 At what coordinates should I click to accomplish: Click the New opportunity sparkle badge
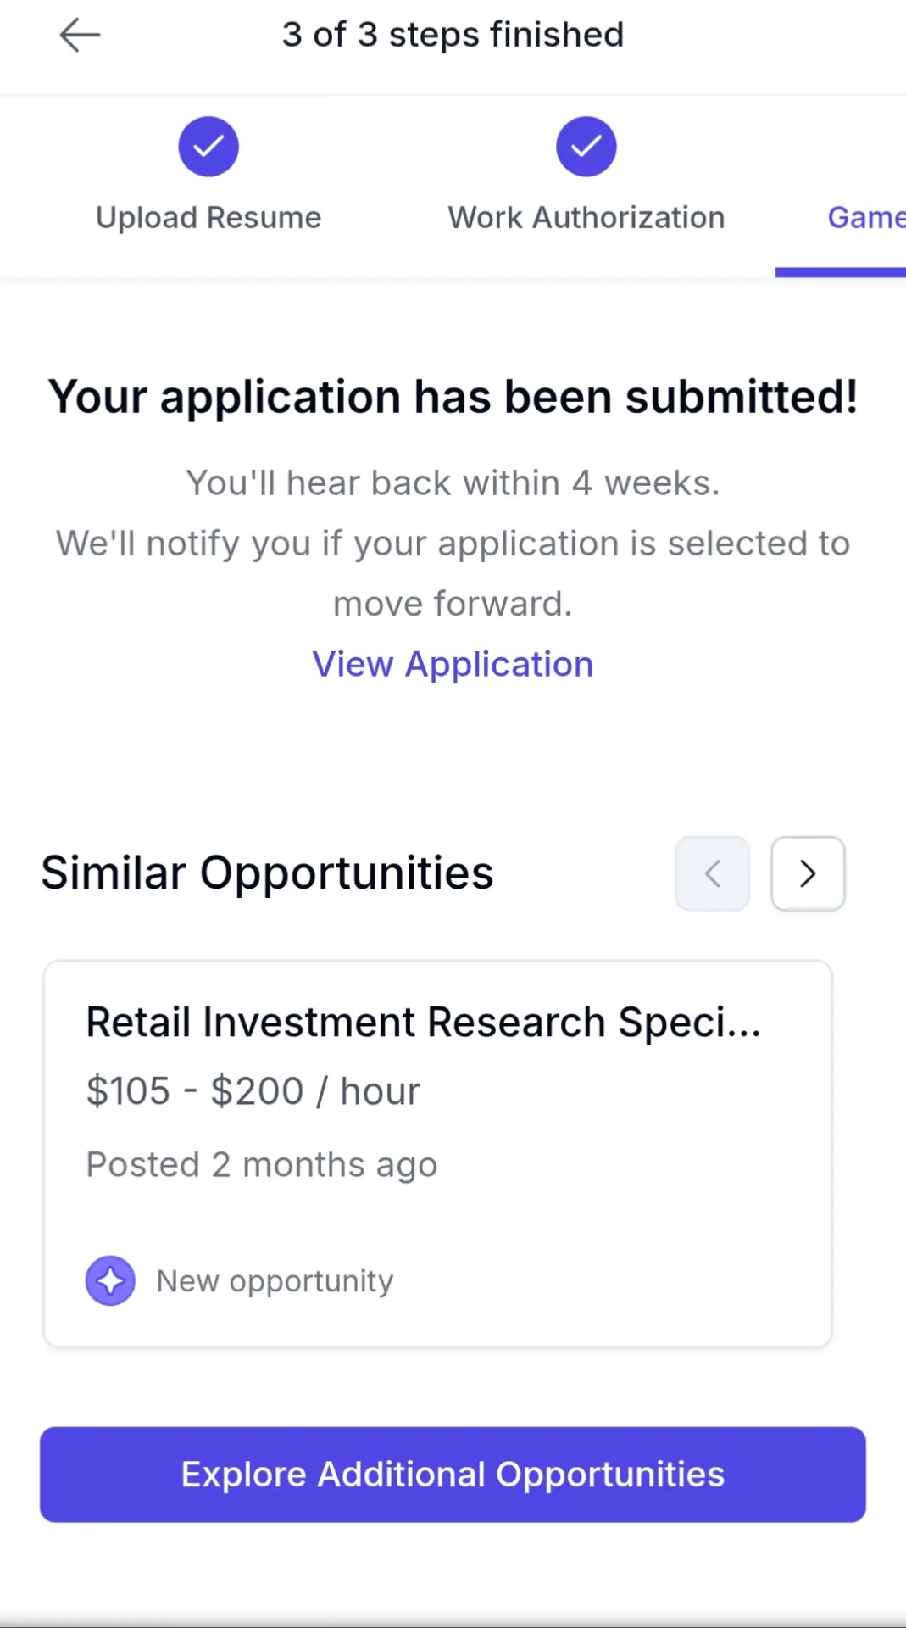110,1280
